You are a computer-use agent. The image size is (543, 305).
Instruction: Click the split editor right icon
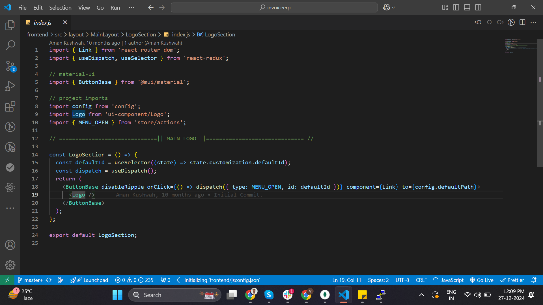tap(522, 22)
